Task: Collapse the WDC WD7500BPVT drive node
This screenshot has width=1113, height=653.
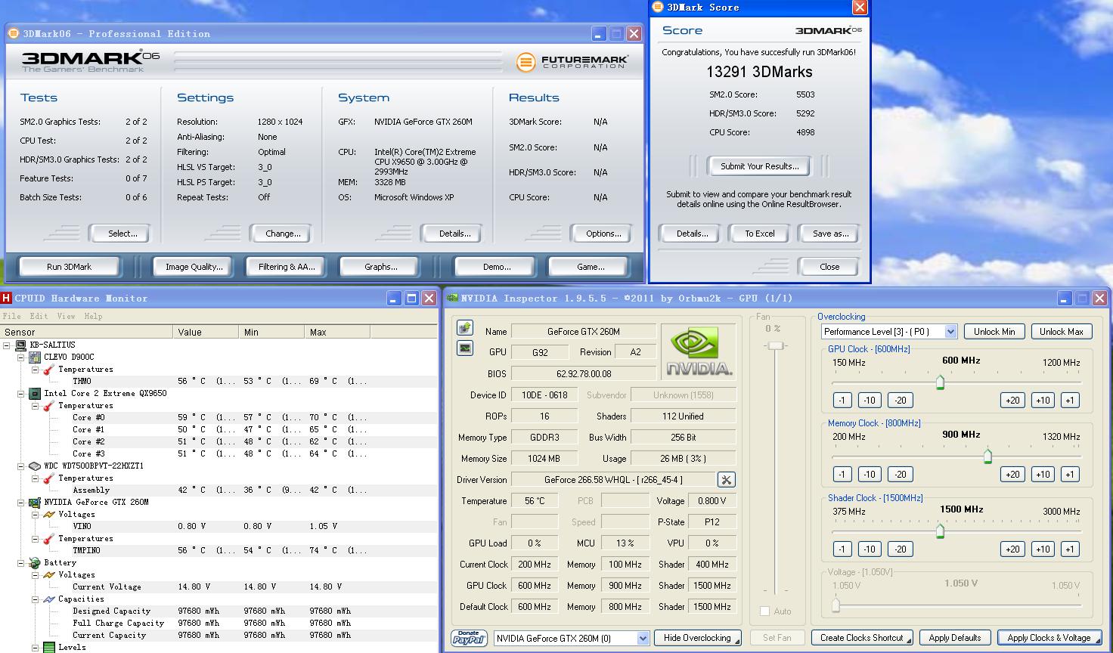Action: (x=21, y=466)
